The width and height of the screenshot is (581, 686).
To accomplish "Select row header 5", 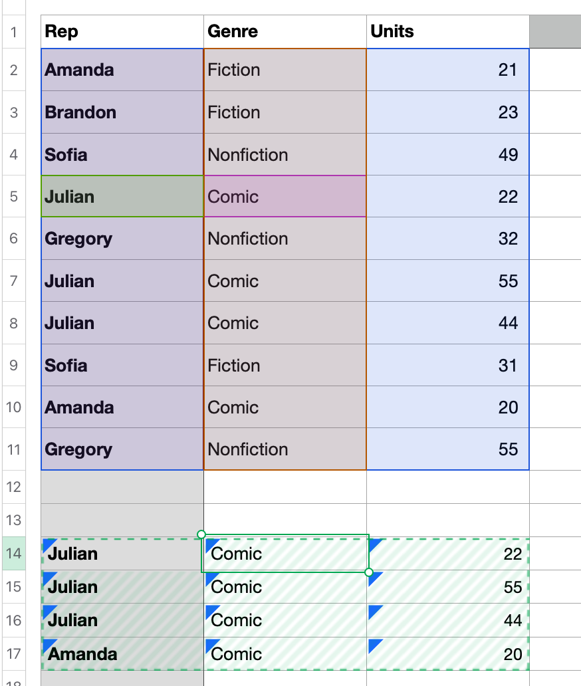I will pyautogui.click(x=13, y=197).
